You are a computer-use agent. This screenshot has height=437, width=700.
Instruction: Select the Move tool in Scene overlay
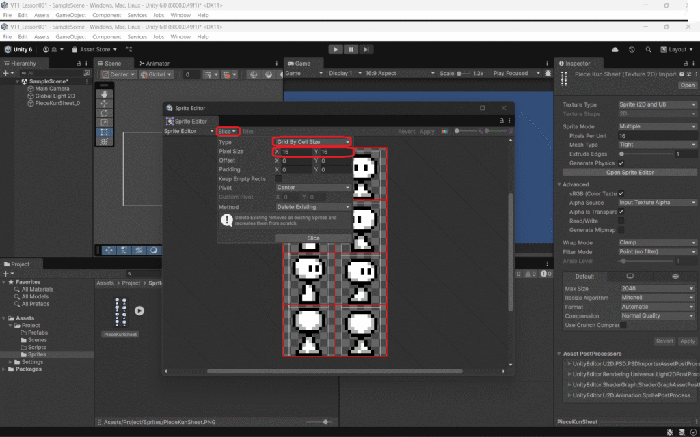(x=104, y=104)
